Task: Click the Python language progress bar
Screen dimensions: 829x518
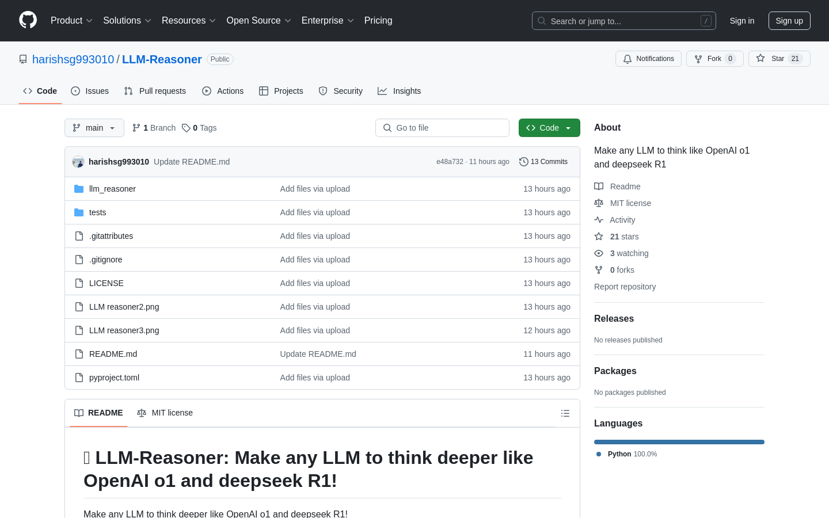Action: click(679, 442)
